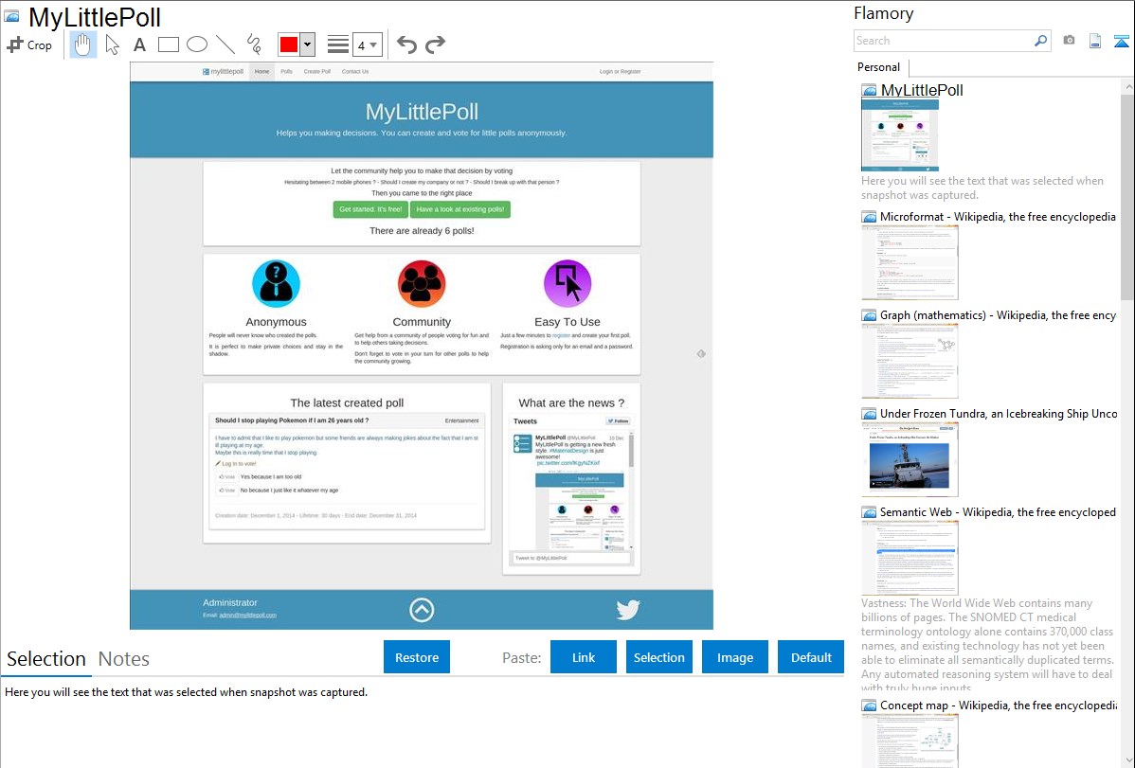Image resolution: width=1135 pixels, height=768 pixels.
Task: Click the scroll-to-top circle icon in the page footer
Action: coord(422,610)
